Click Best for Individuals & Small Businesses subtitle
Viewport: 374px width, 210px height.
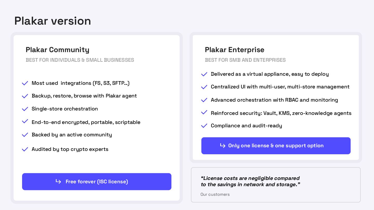(x=80, y=60)
